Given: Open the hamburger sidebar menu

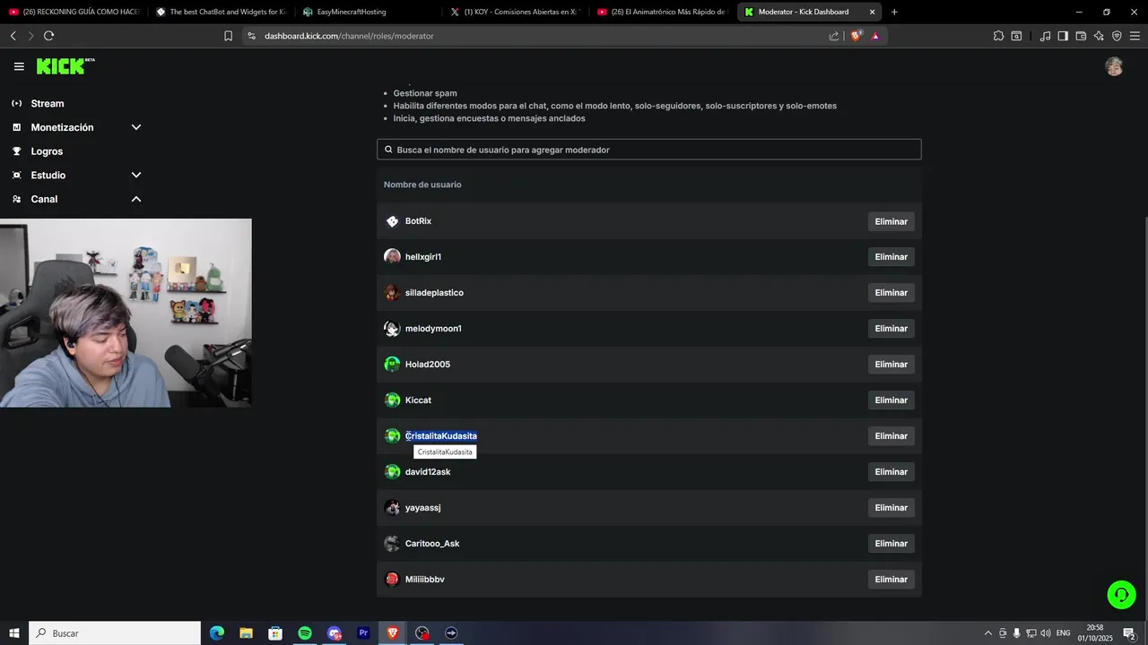Looking at the screenshot, I should point(19,66).
